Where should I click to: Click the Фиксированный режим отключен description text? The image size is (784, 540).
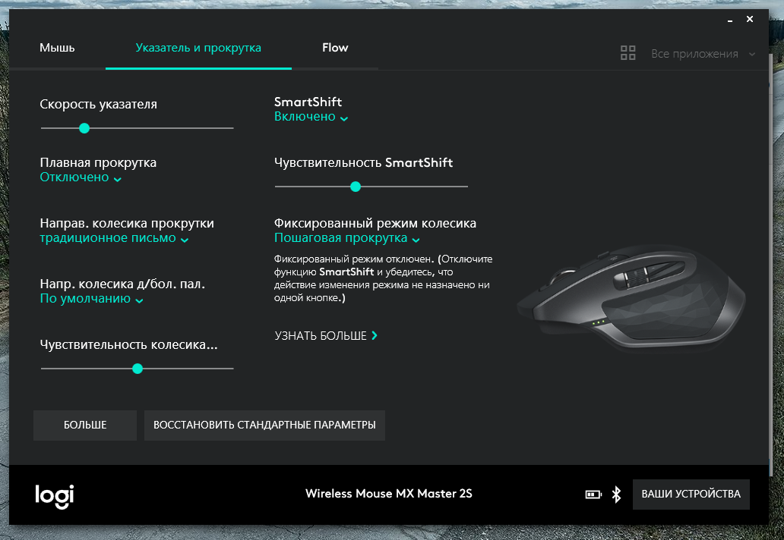click(x=384, y=278)
